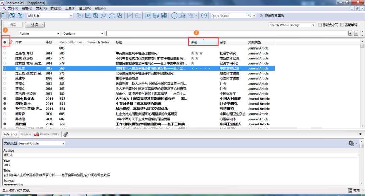Create a New Reference from toolbar
Image resolution: width=365 pixels, height=196 pixels.
(88, 15)
